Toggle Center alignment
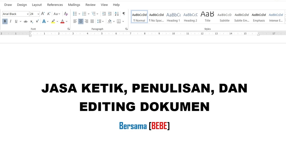Screen dimensions: 286x160 pyautogui.click(x=81, y=21)
